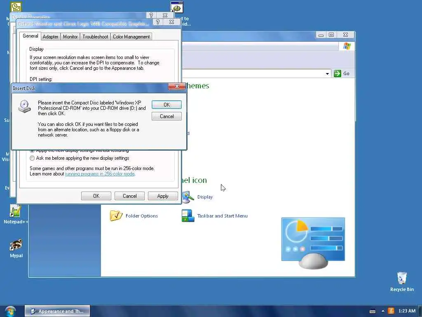Click the CD-ROM disc icon in Insert Disk
422x317 pixels.
[x=24, y=106]
